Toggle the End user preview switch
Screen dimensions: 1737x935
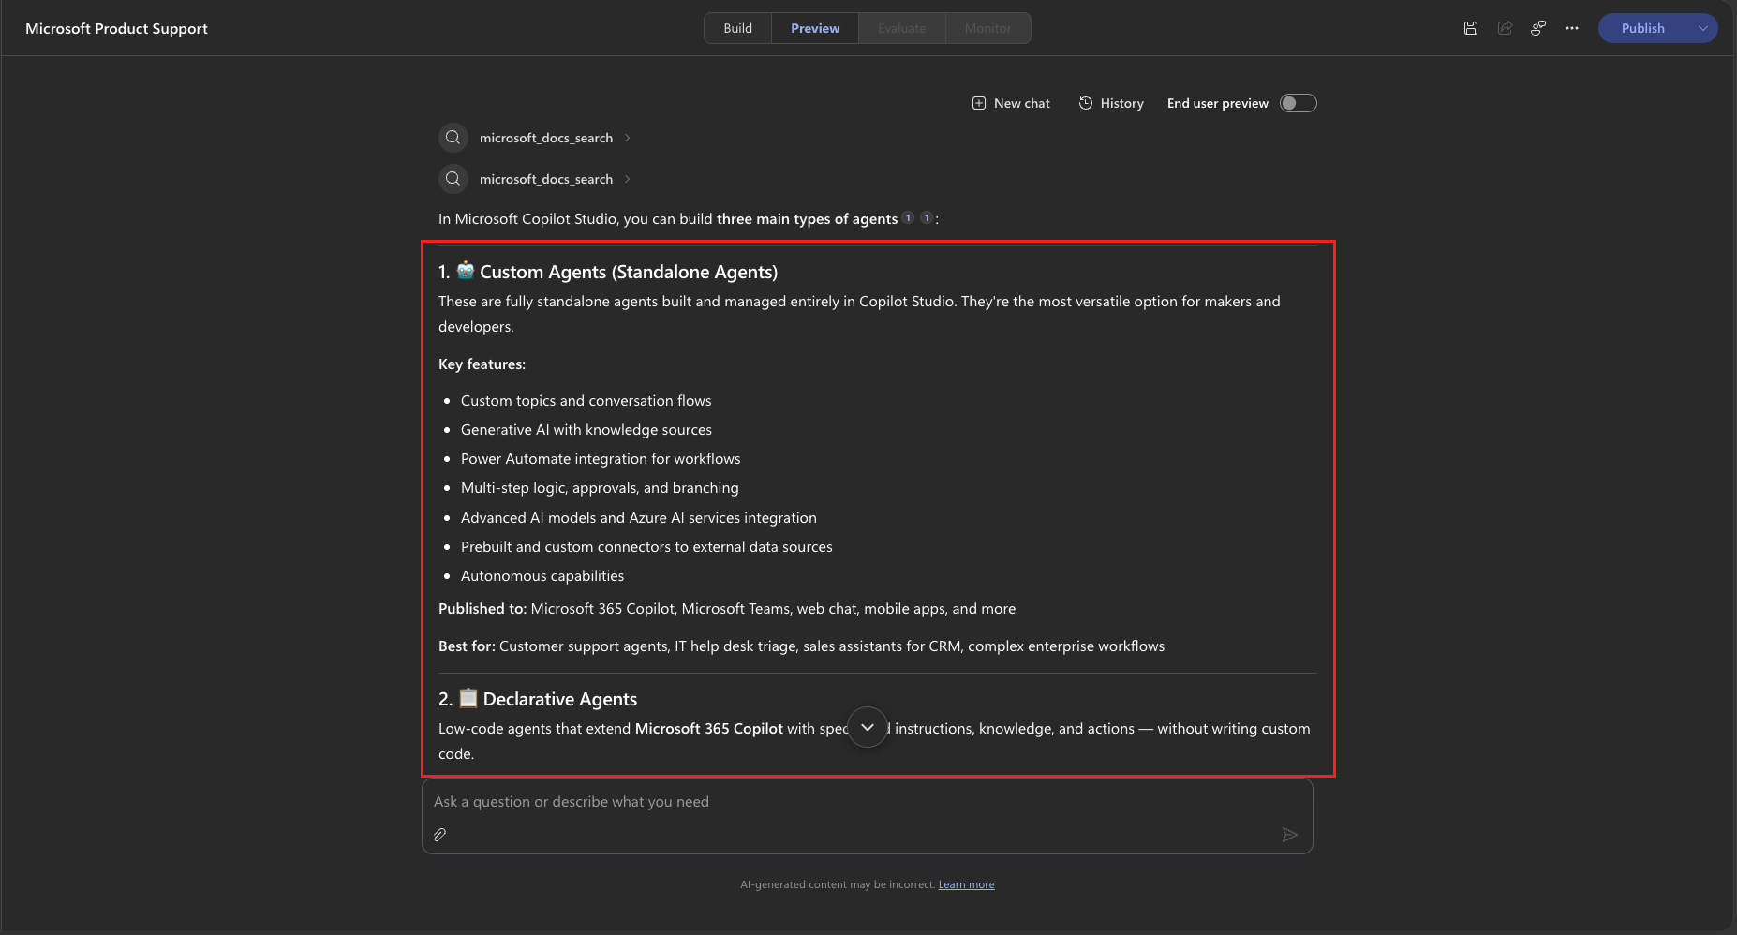coord(1299,103)
